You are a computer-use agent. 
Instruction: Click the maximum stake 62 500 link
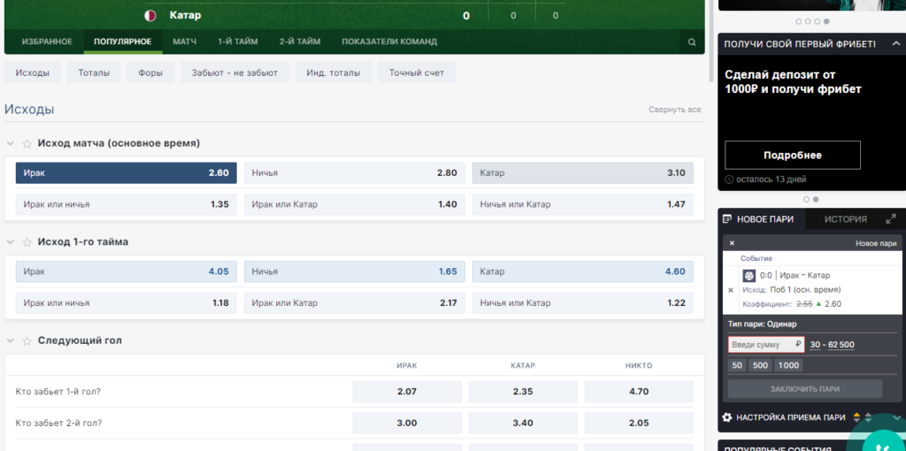841,345
